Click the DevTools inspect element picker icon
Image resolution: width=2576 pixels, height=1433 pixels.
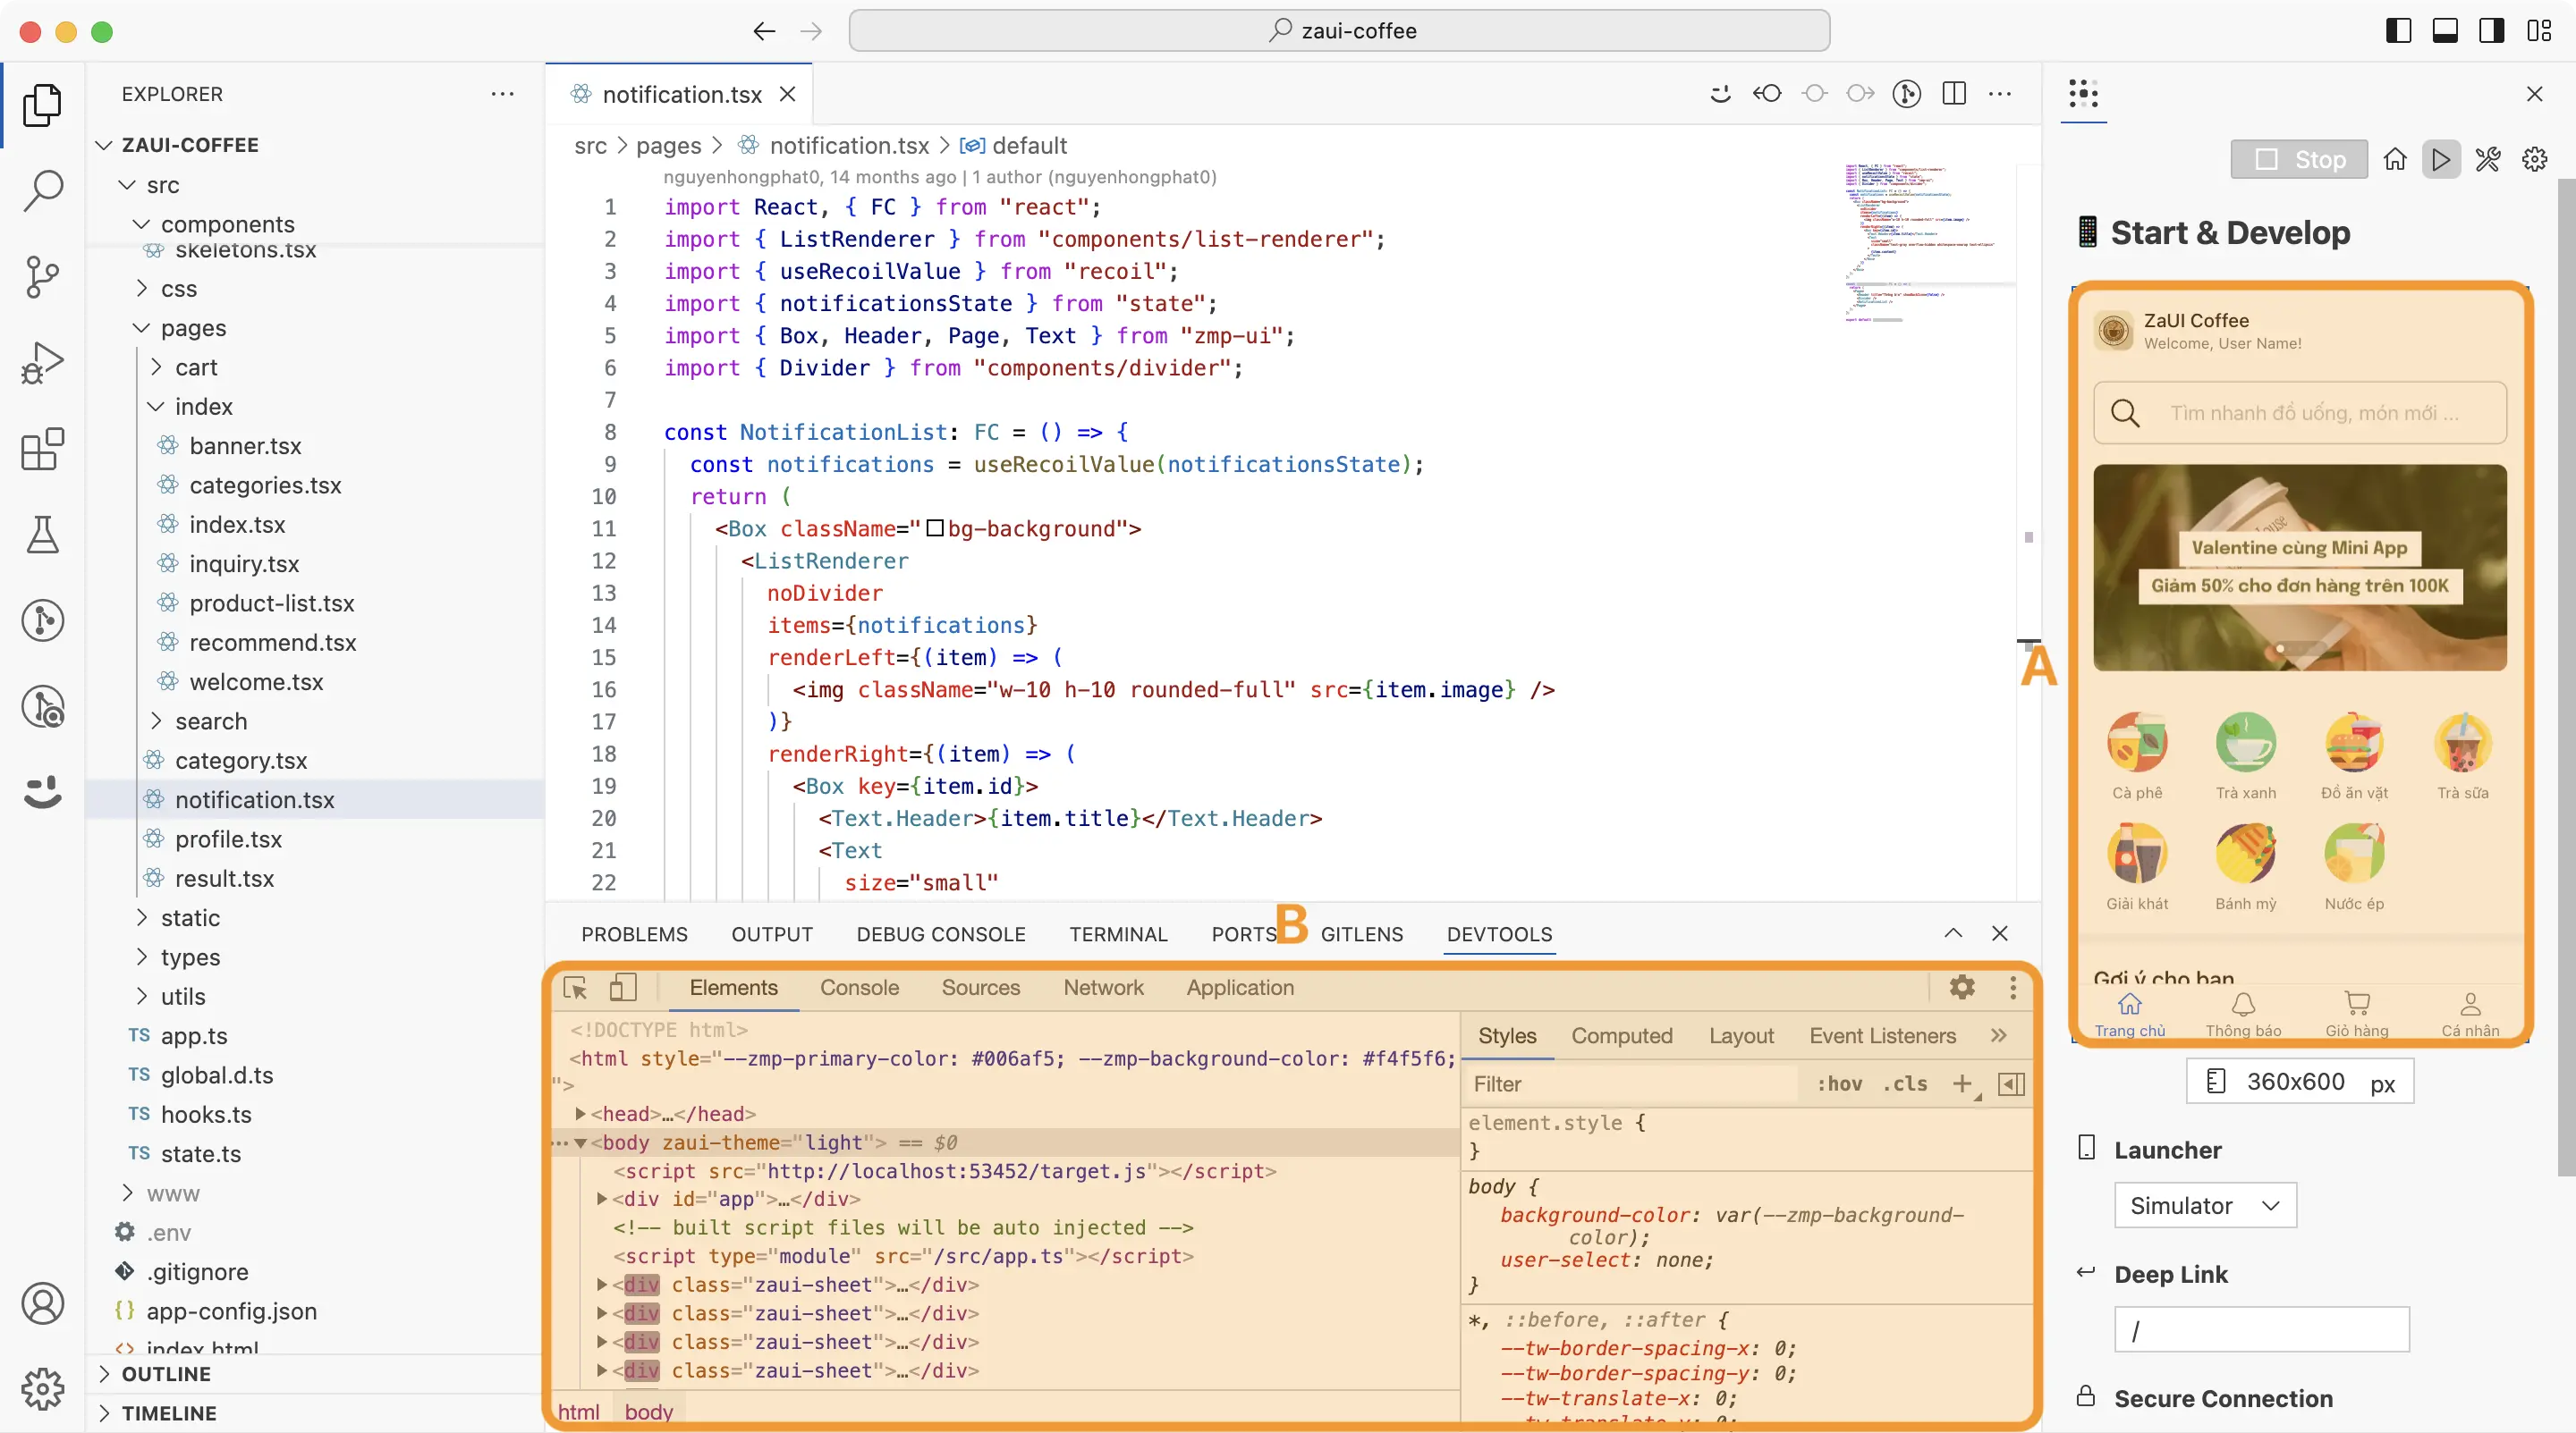coord(576,987)
